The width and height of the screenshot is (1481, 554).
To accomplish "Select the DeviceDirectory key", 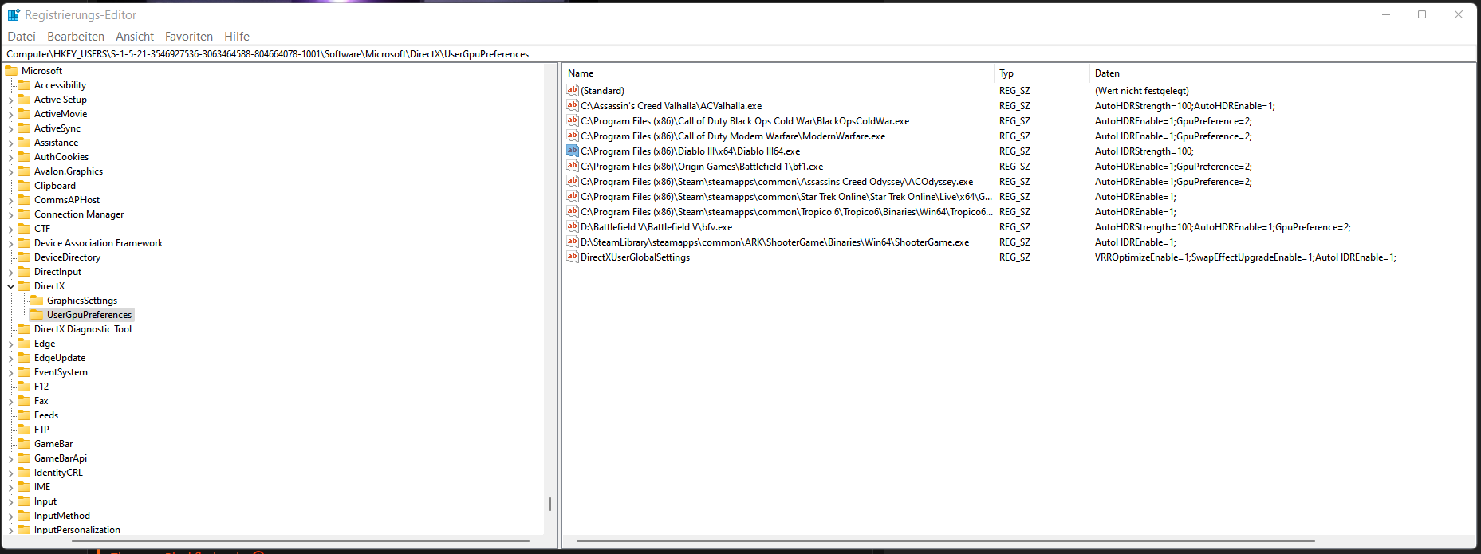I will pyautogui.click(x=67, y=257).
